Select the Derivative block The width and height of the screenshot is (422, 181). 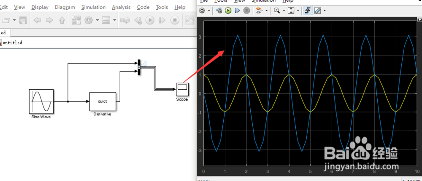(103, 101)
